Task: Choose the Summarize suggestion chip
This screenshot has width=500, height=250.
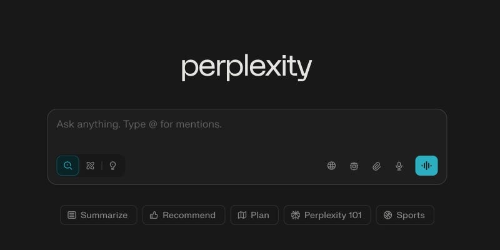Action: [98, 215]
